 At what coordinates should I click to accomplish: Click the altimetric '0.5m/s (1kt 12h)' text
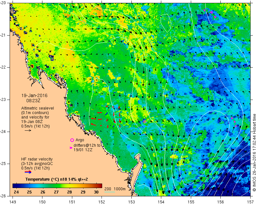coord(35,126)
